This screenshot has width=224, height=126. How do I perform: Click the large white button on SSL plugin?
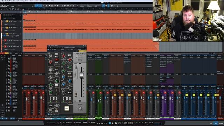click(x=66, y=108)
